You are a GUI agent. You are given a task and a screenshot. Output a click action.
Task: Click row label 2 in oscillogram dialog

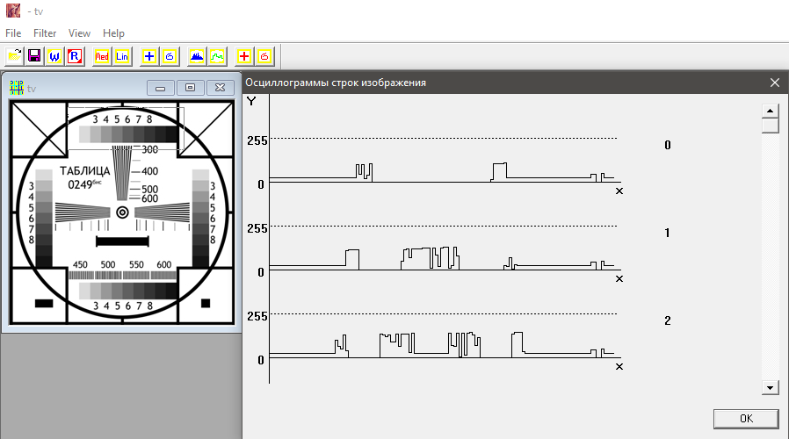(667, 320)
